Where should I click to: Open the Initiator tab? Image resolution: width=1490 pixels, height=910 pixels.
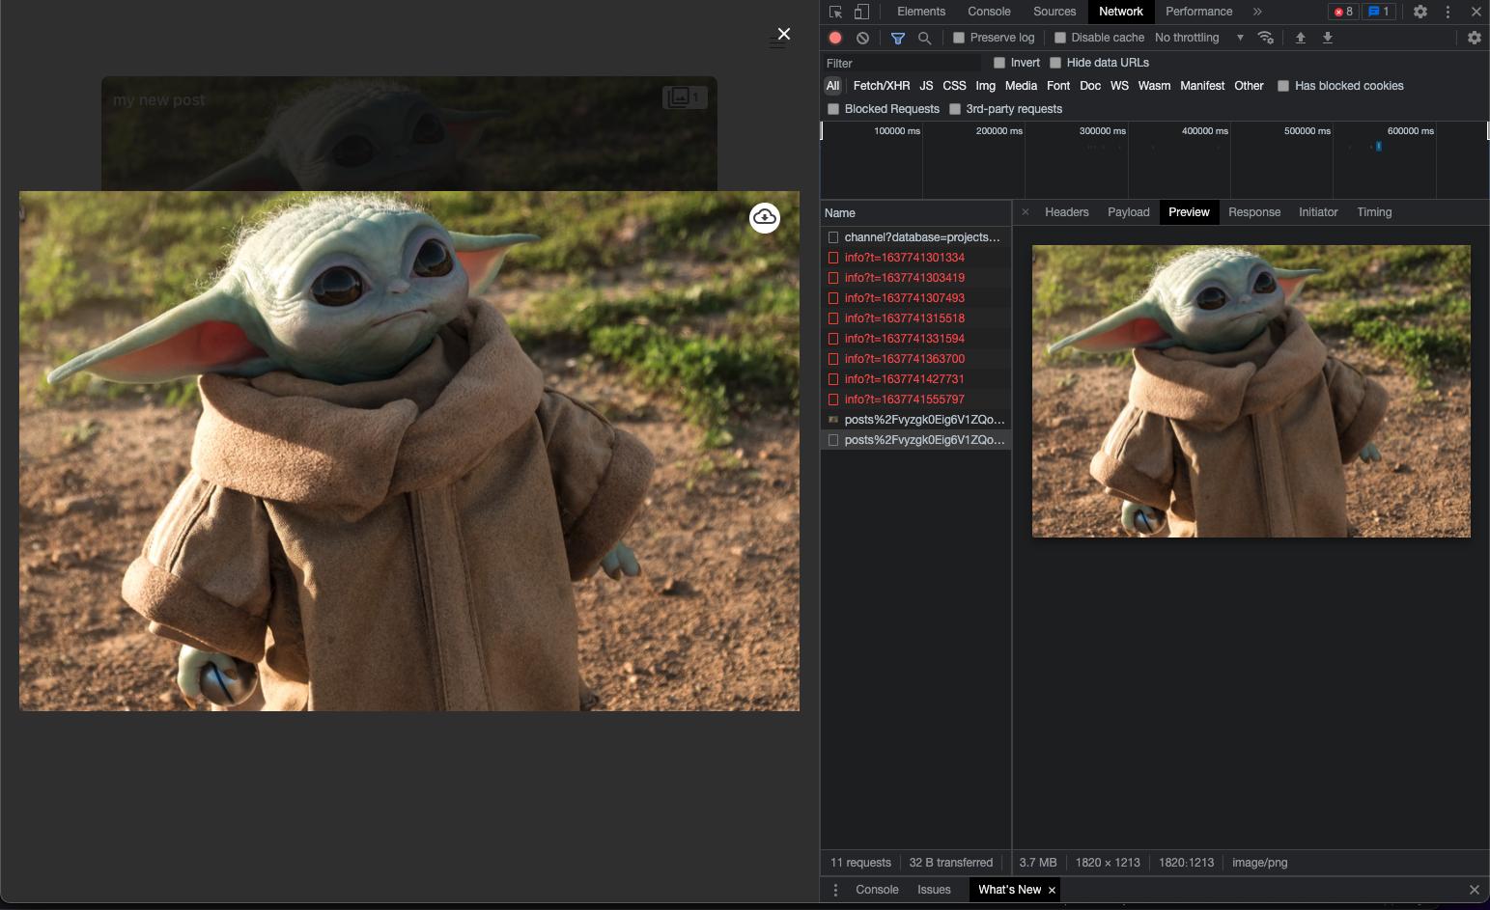pos(1318,212)
